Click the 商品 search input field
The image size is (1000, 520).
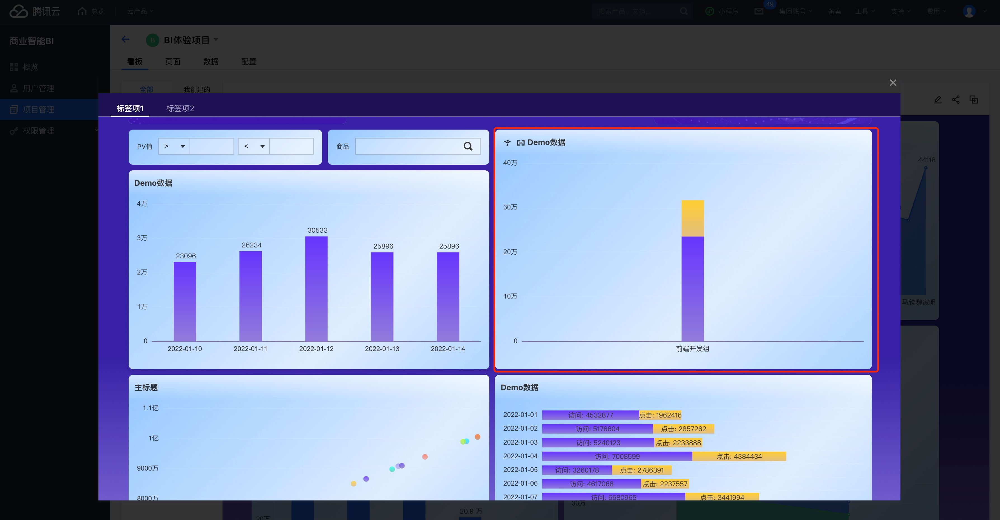(x=408, y=146)
